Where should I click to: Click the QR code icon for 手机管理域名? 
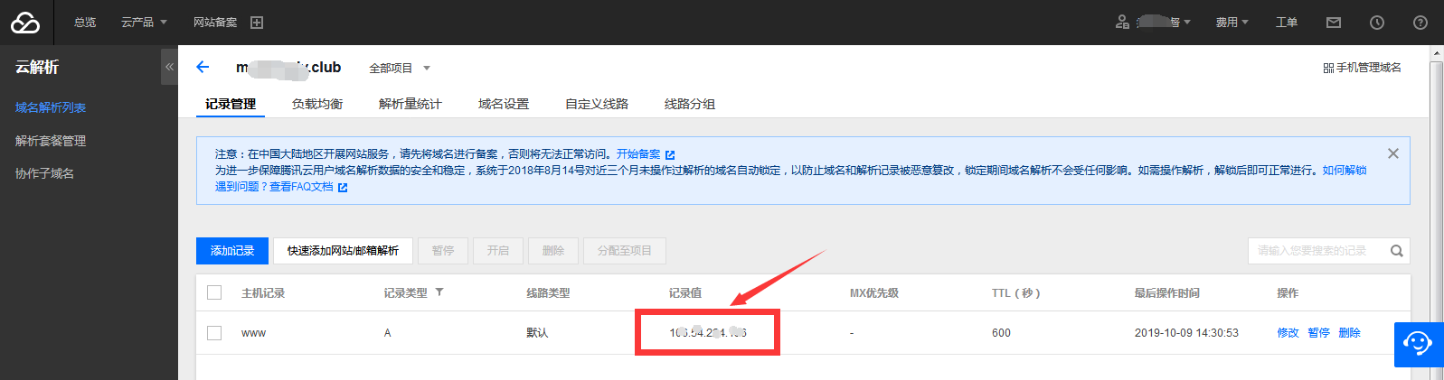[x=1328, y=68]
